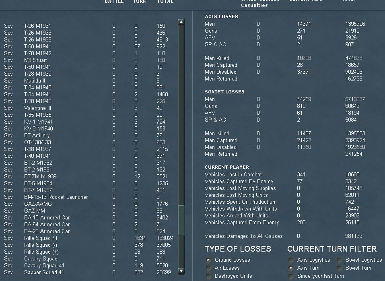This screenshot has height=281, width=385.
Task: Click Vehicles Lost Moving Supplies label
Action: tap(240, 188)
